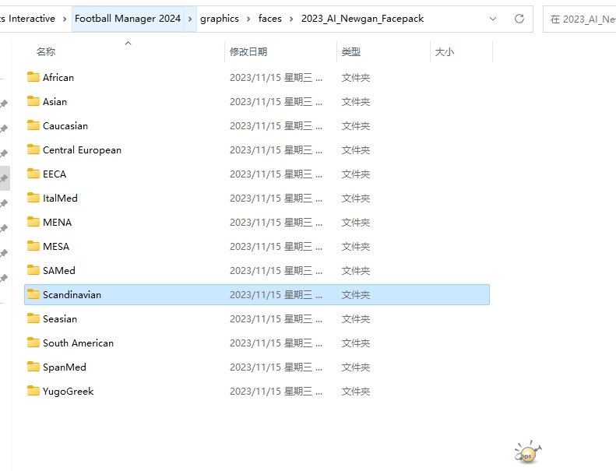Viewport: 616px width, 471px height.
Task: Click 2023_AI_Newgan_Facepack breadcrumb
Action: click(362, 19)
